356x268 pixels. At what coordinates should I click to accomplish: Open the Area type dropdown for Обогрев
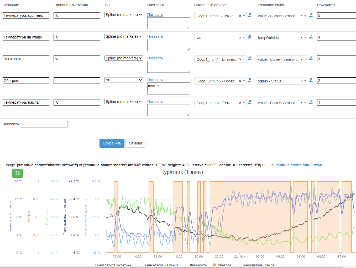(124, 80)
